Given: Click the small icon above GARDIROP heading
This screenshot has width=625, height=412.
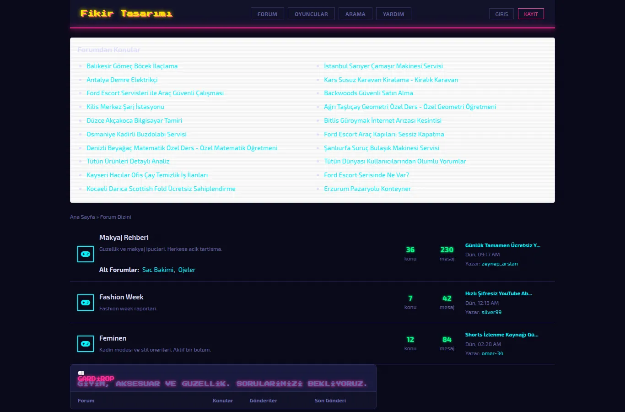Looking at the screenshot, I should tap(81, 373).
